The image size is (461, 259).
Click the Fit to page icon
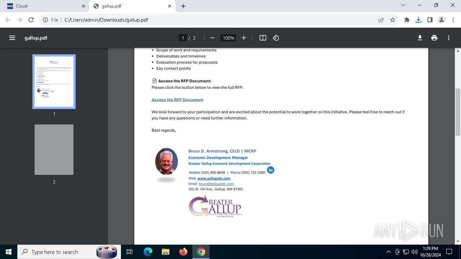263,38
